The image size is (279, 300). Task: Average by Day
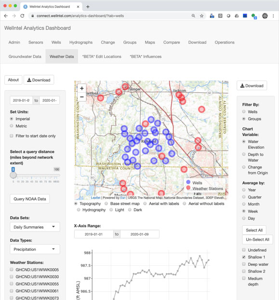244,218
